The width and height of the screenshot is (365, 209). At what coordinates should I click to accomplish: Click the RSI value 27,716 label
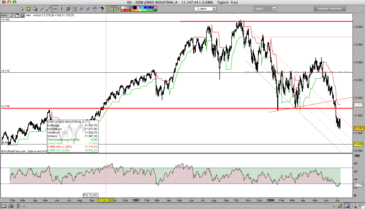358,185
